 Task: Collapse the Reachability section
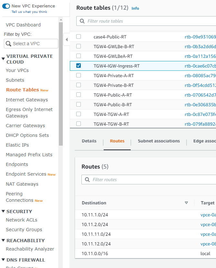coord(3,240)
